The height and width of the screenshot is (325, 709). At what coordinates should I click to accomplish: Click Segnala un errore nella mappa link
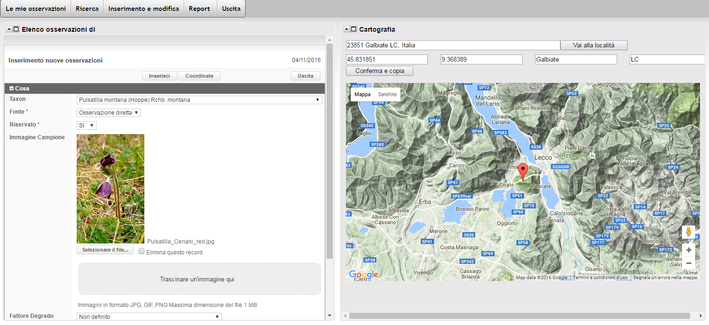(665, 278)
